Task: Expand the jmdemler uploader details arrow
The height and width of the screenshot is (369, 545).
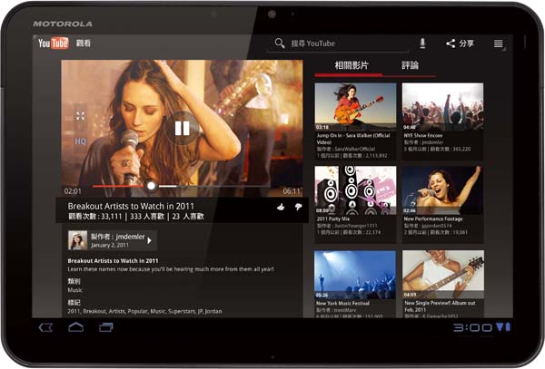Action: [x=150, y=240]
